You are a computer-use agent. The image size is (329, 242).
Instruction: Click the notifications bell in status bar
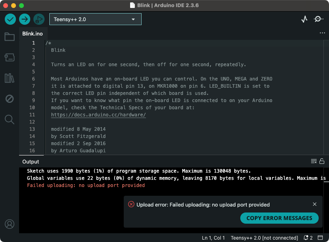tap(308, 238)
